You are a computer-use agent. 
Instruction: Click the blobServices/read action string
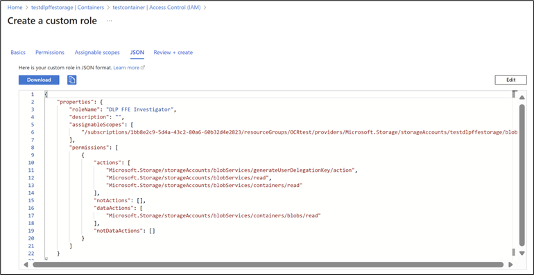point(189,177)
